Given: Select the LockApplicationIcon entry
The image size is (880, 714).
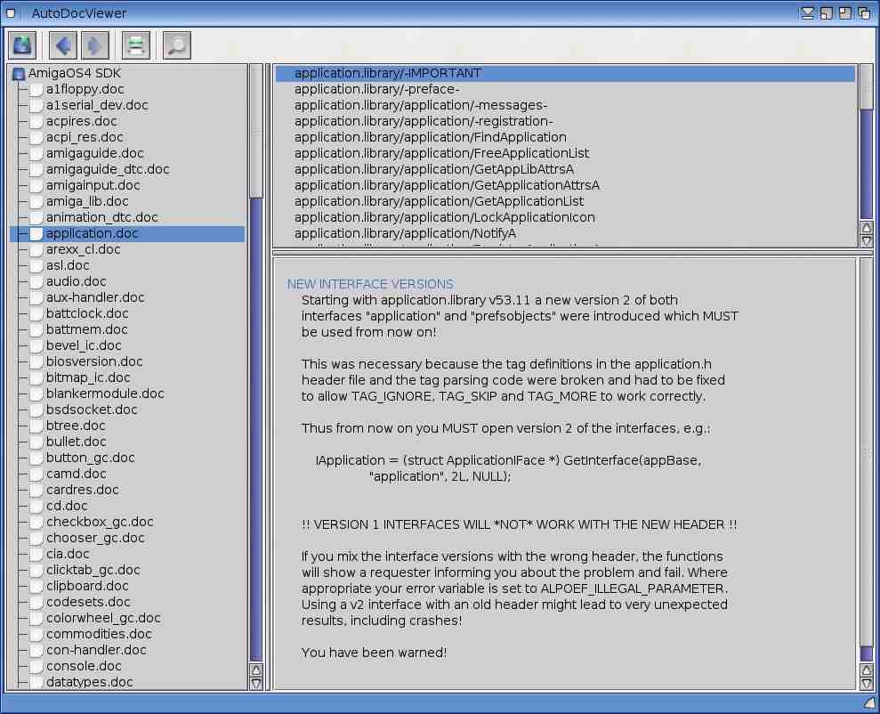Looking at the screenshot, I should pyautogui.click(x=444, y=217).
